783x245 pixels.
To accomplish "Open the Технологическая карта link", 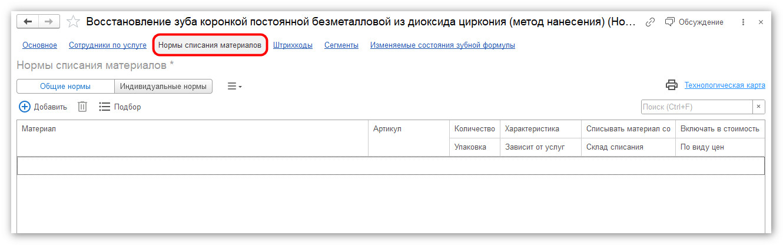I will point(725,85).
